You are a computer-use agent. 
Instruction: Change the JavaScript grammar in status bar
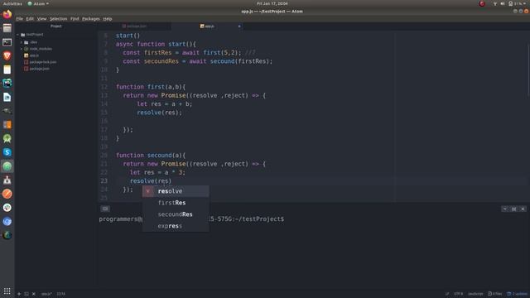[x=475, y=294]
